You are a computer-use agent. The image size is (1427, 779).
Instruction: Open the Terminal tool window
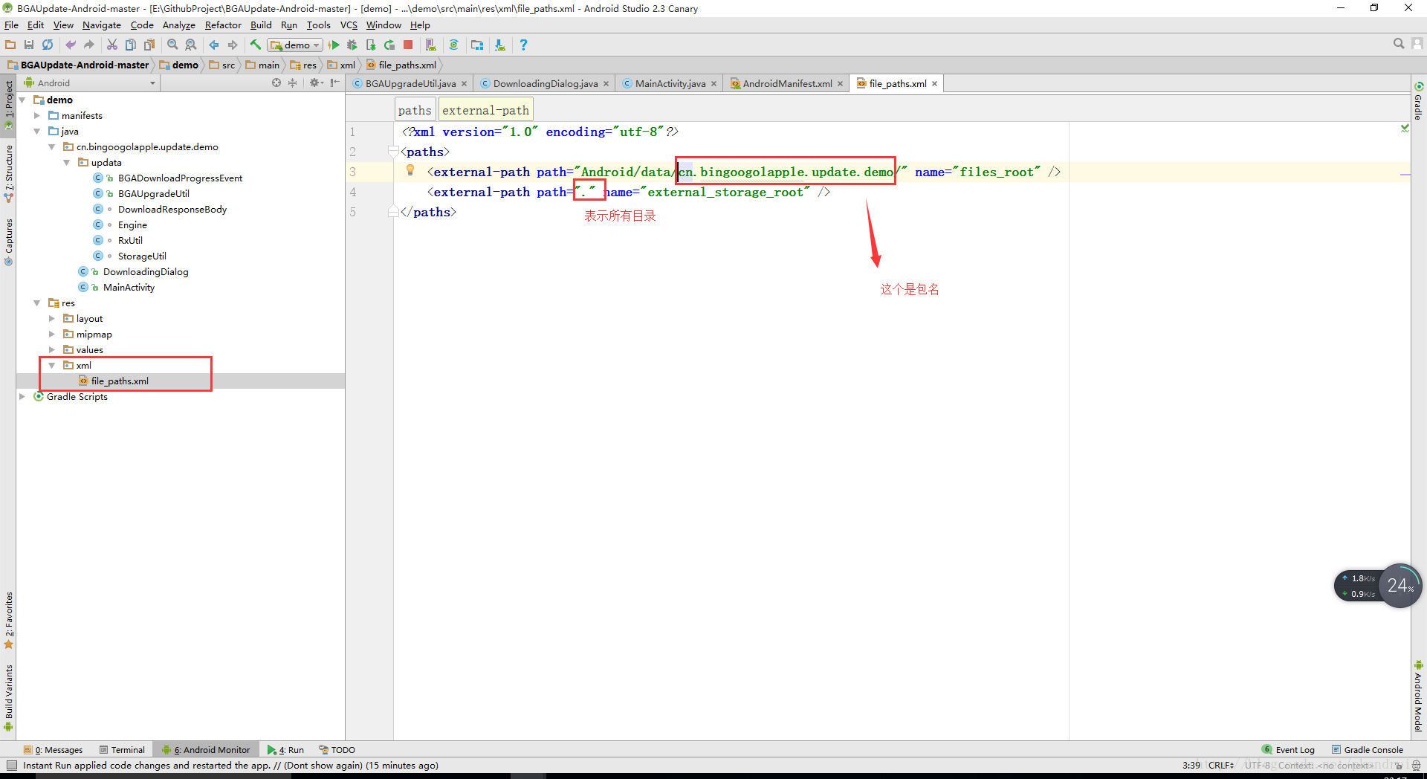click(123, 749)
